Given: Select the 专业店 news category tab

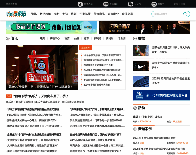Looking at the screenshot, I should 122,38.
